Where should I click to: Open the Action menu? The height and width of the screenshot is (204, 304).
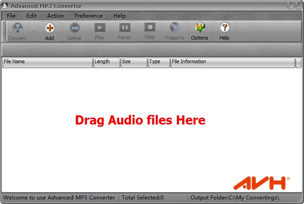(55, 16)
